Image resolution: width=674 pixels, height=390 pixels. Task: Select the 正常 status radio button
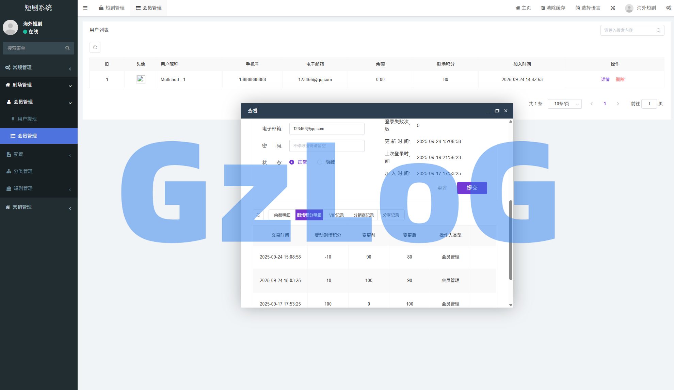[x=292, y=162]
